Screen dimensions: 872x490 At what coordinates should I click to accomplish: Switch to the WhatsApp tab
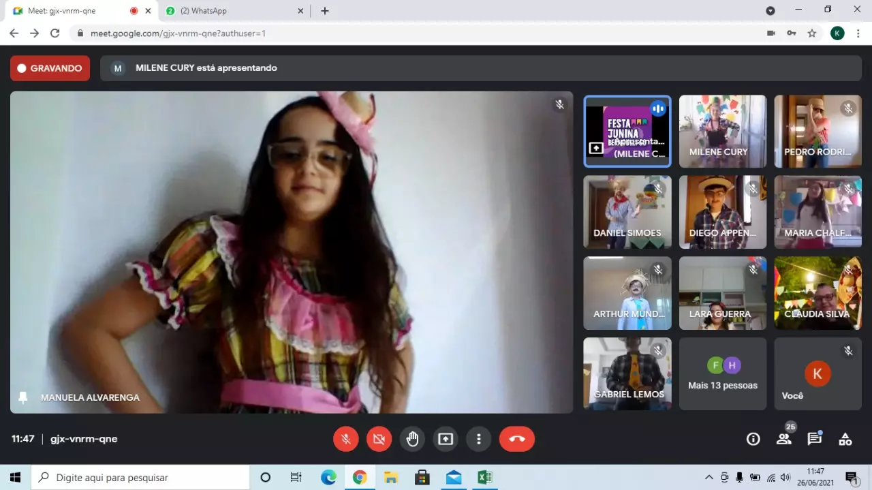232,11
